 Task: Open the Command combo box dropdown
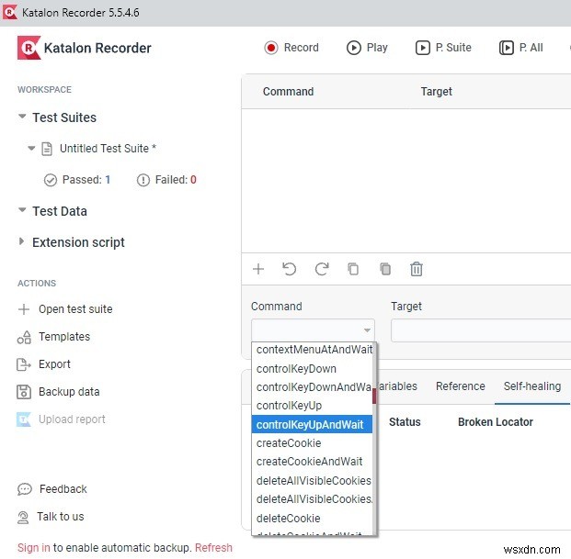tap(367, 330)
